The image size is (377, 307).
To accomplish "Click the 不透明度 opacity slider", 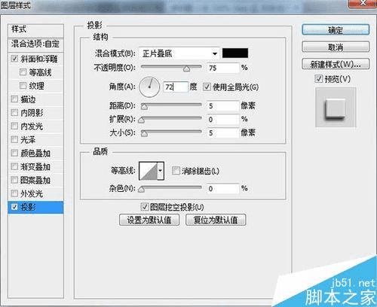I will click(x=171, y=67).
